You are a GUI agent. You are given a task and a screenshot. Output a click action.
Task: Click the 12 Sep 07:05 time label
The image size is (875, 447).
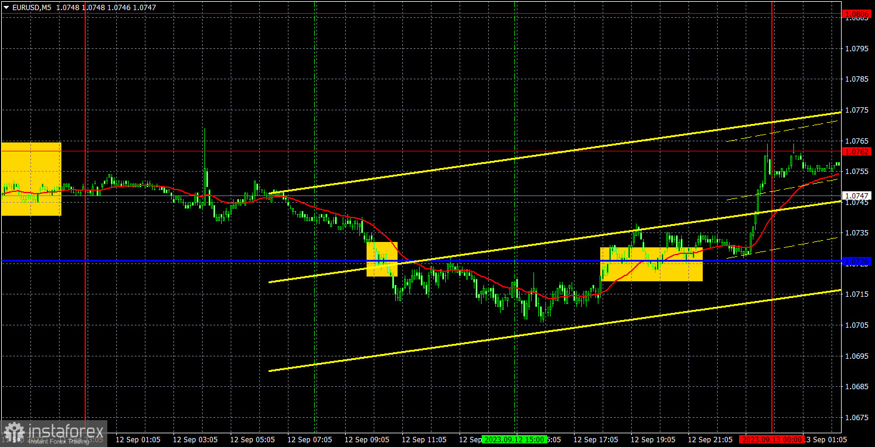pos(309,439)
